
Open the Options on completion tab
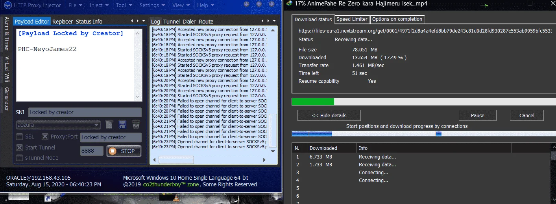(397, 19)
